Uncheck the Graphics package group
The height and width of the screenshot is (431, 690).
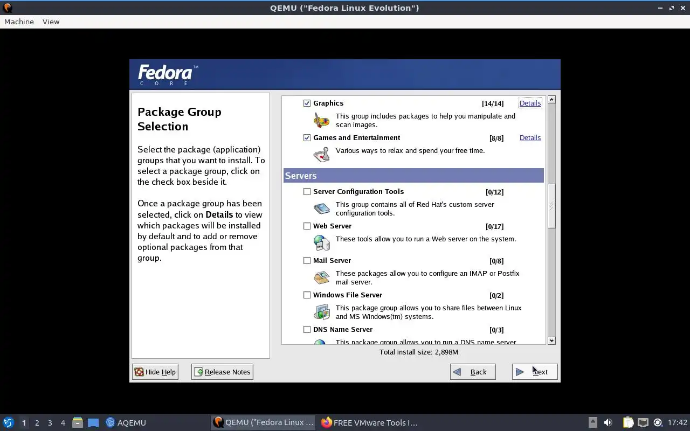tap(307, 103)
